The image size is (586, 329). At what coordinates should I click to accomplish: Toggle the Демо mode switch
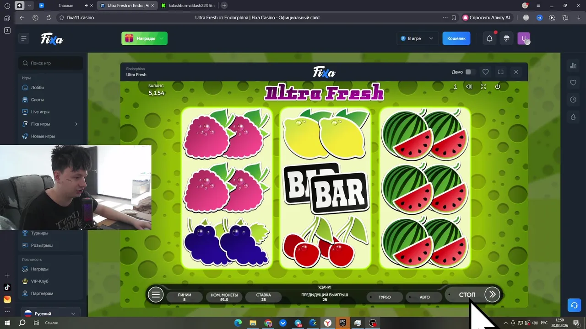click(x=469, y=72)
